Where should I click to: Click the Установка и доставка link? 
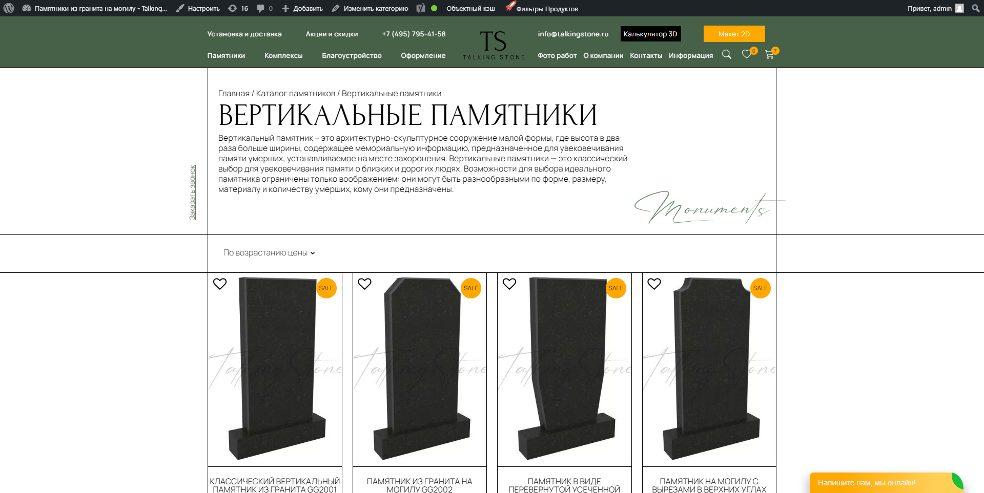pyautogui.click(x=244, y=34)
